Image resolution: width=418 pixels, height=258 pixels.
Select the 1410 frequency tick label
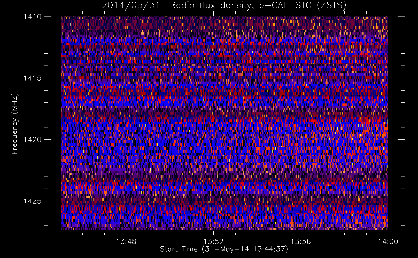tap(32, 17)
